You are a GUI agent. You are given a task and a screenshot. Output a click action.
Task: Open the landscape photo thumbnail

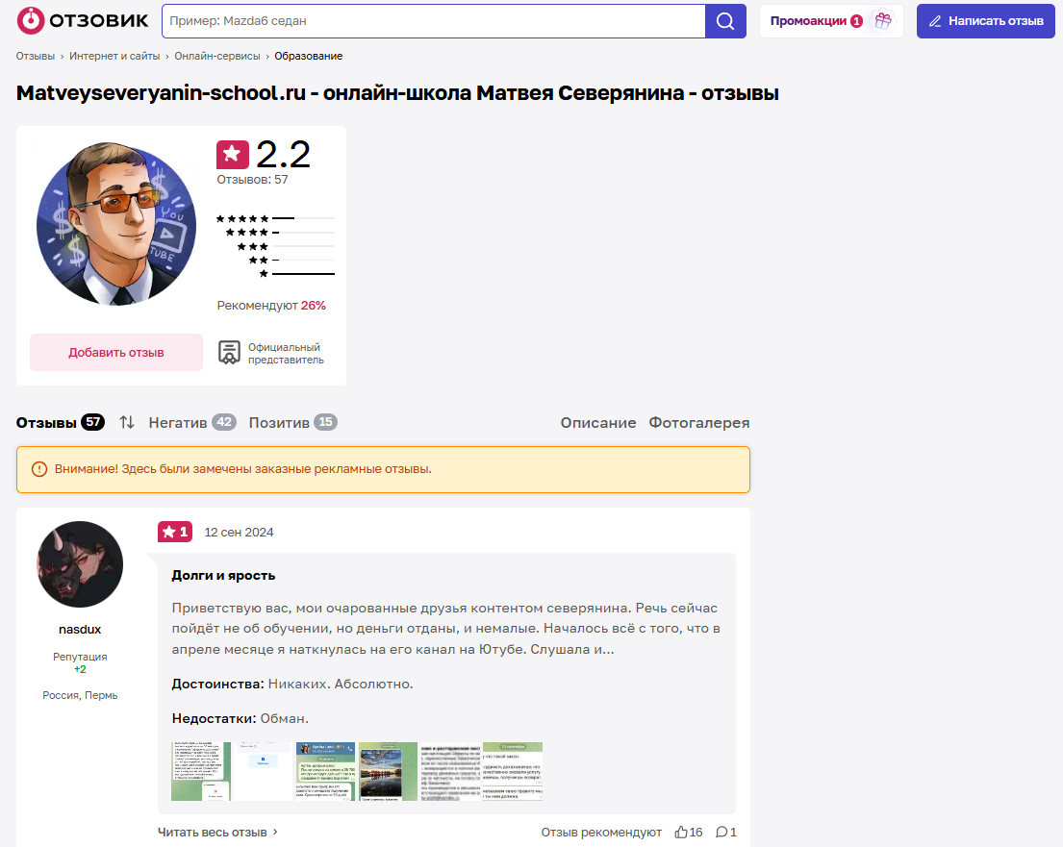tap(388, 772)
